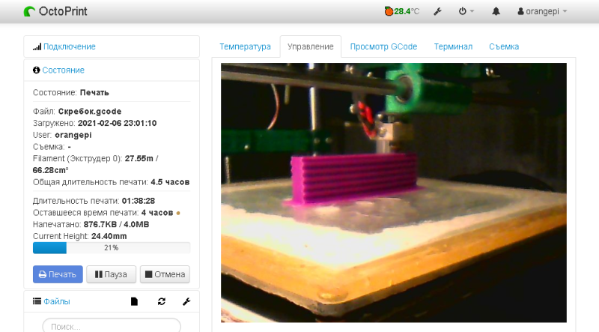
Task: Click the upload date 2021-02-06 23:01:10
Action: click(118, 123)
